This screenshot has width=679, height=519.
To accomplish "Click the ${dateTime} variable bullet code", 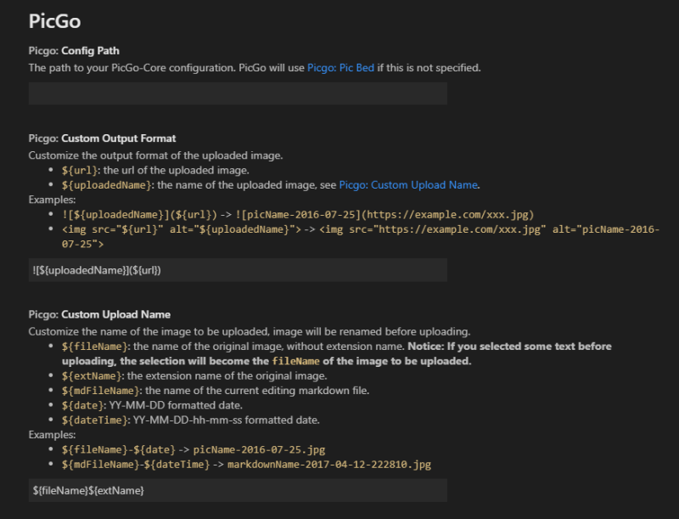I will pyautogui.click(x=95, y=420).
